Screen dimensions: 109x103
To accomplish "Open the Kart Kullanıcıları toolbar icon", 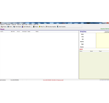I will (x=23, y=27).
